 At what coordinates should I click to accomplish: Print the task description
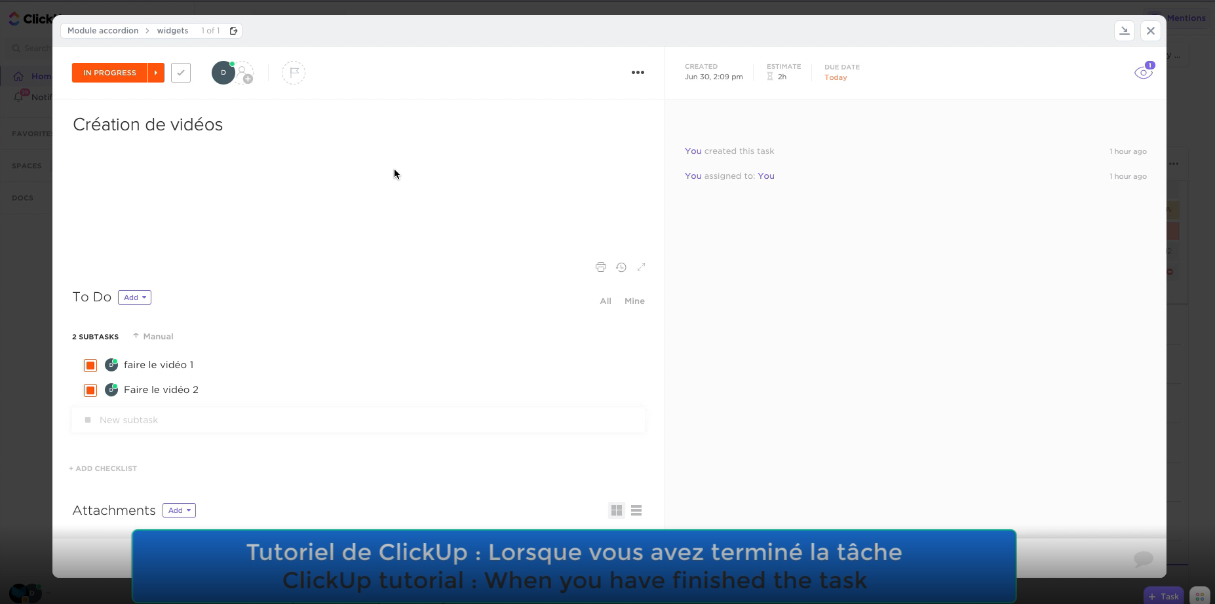coord(601,267)
